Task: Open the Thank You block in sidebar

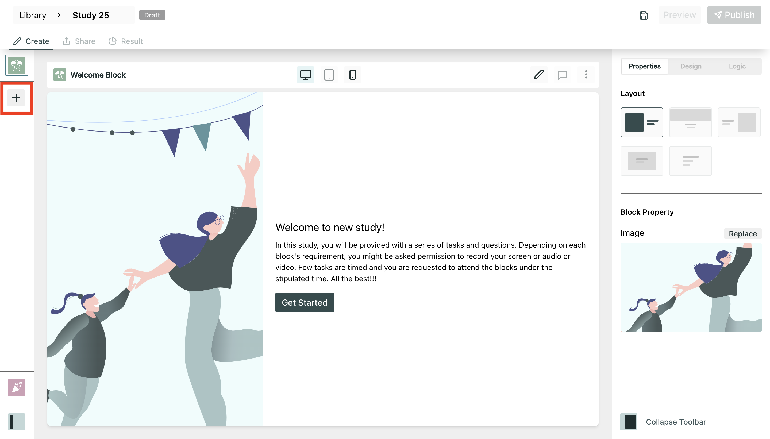Action: click(17, 387)
